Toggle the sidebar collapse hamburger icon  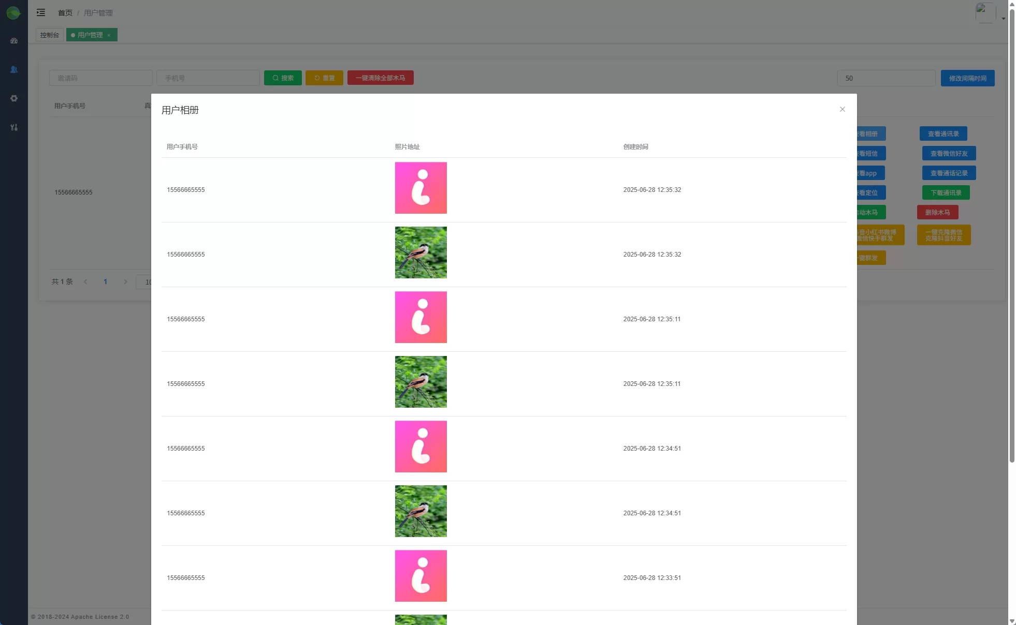click(41, 12)
